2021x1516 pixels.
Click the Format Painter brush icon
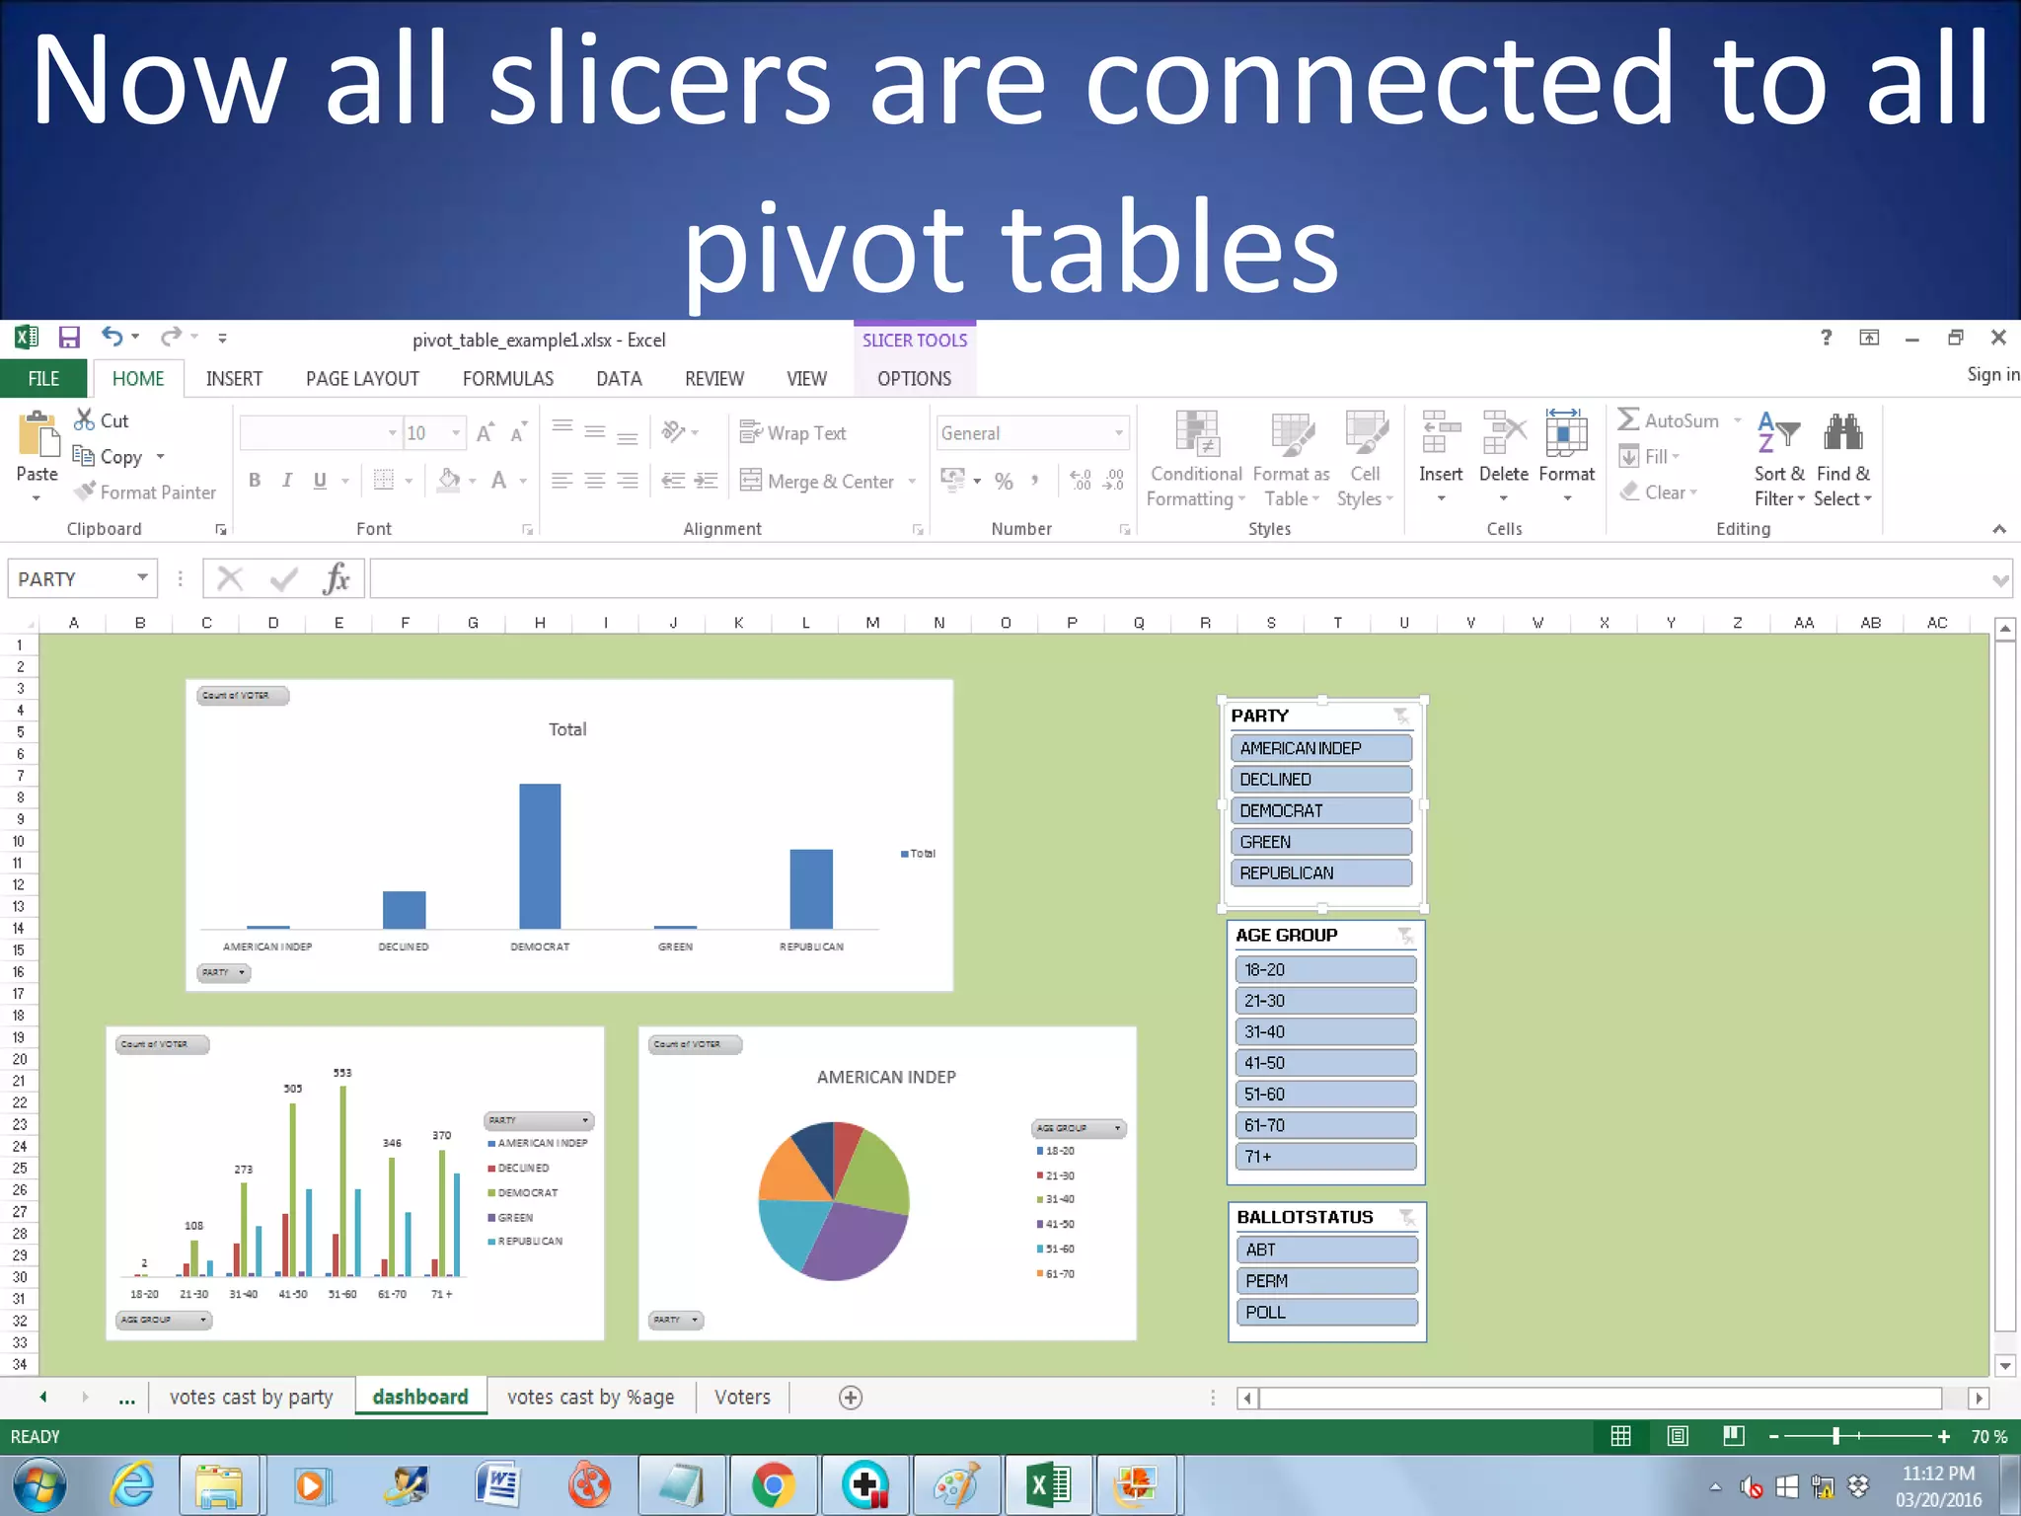(86, 491)
